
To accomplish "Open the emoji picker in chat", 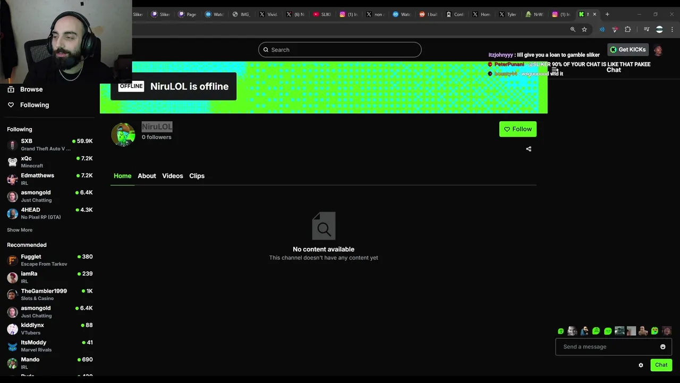I will coord(663,347).
